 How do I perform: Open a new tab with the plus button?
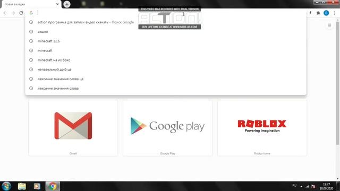click(x=67, y=4)
